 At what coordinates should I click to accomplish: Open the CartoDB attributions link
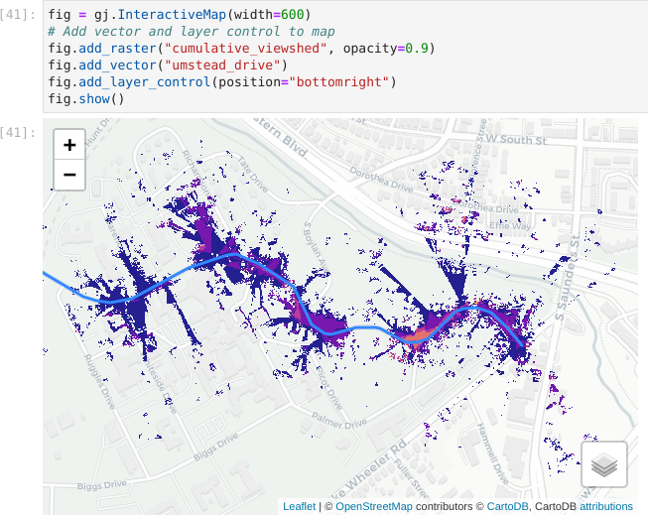[606, 506]
